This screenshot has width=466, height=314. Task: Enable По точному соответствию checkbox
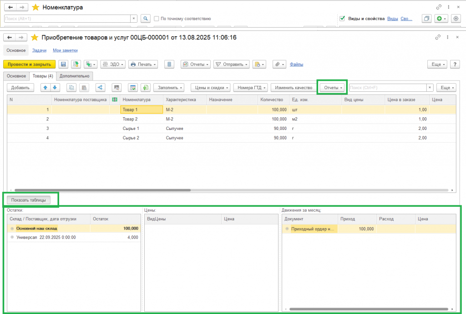pyautogui.click(x=157, y=19)
